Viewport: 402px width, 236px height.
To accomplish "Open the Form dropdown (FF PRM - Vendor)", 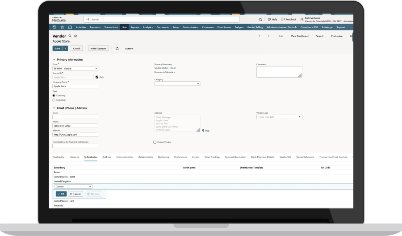I will click(x=75, y=68).
